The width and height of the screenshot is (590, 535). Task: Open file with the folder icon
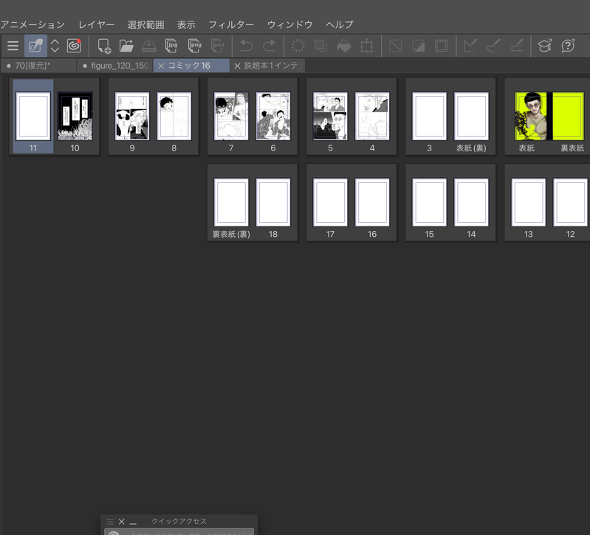tap(126, 46)
